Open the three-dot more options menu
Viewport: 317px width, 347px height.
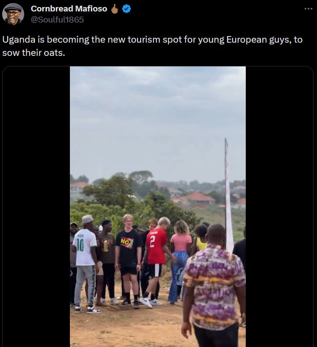tap(308, 9)
